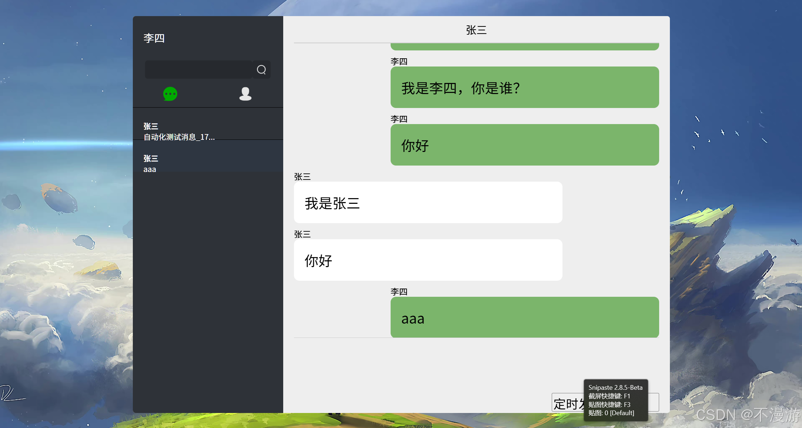Click the 张三 chat title header

point(476,30)
